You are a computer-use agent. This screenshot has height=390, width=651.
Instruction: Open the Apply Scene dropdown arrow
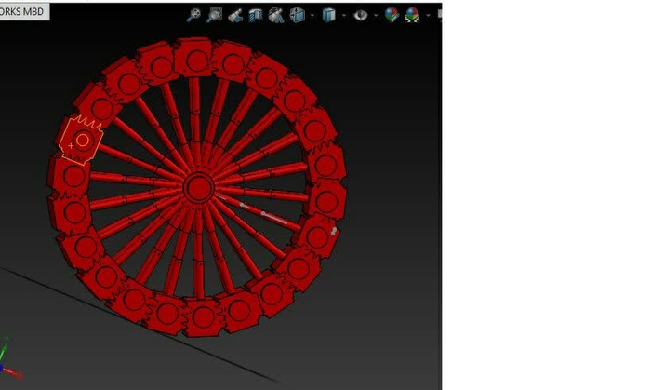[428, 15]
